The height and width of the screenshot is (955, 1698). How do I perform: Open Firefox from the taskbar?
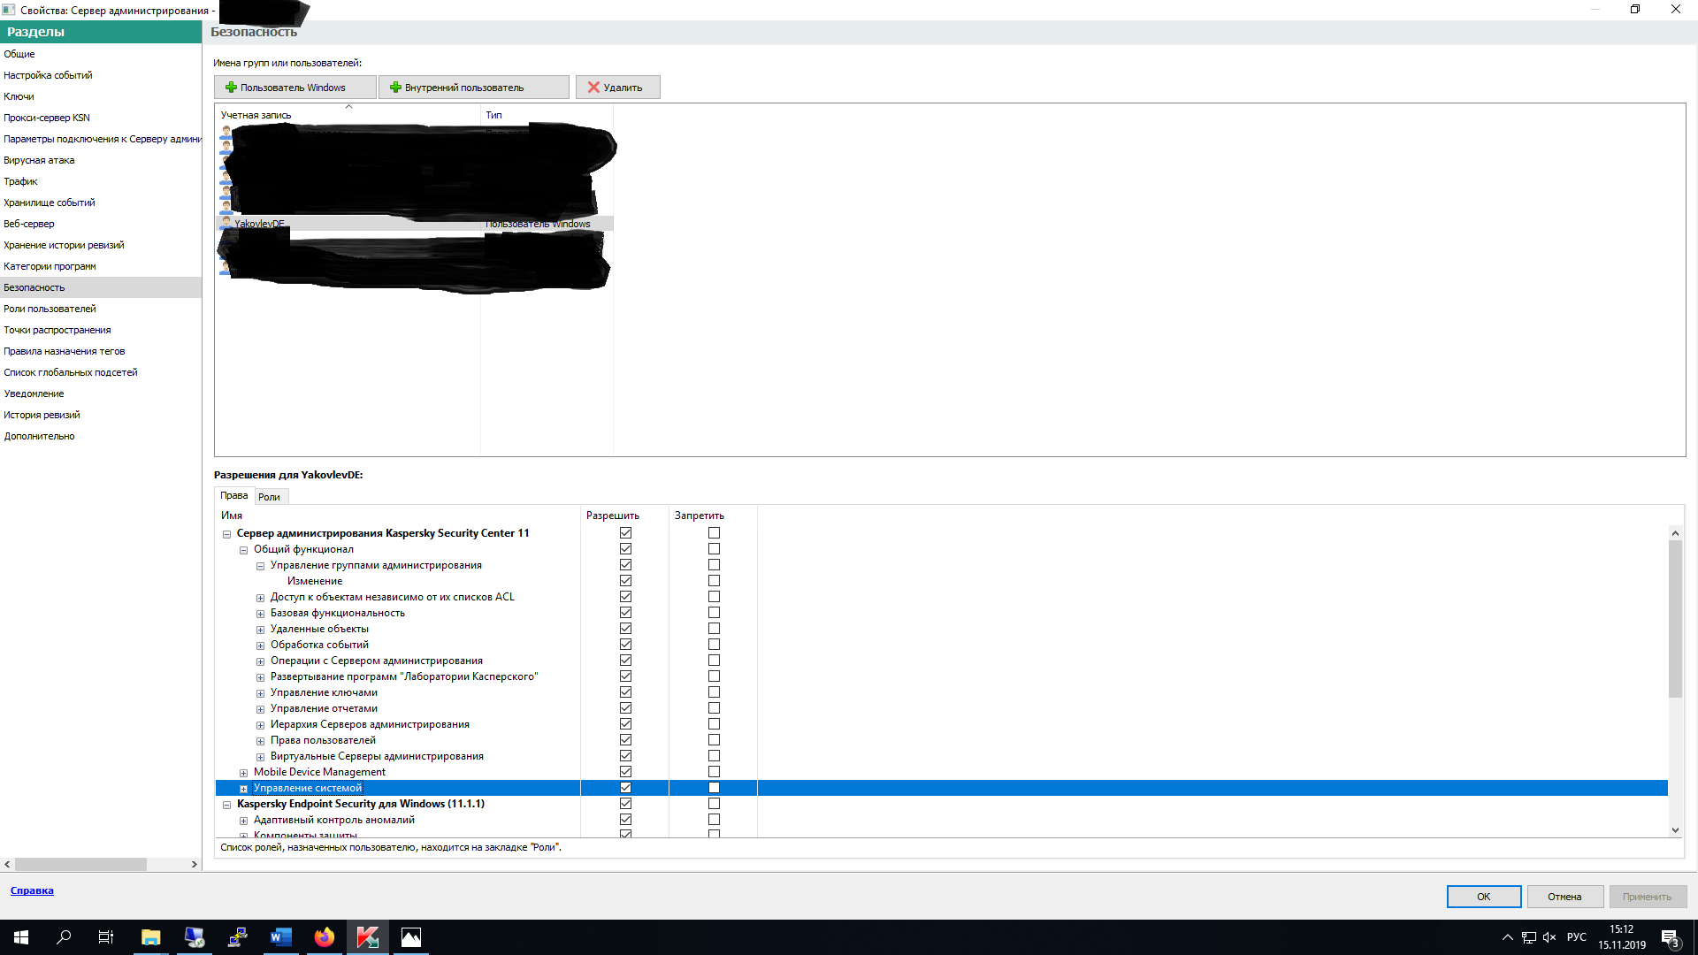pos(324,937)
